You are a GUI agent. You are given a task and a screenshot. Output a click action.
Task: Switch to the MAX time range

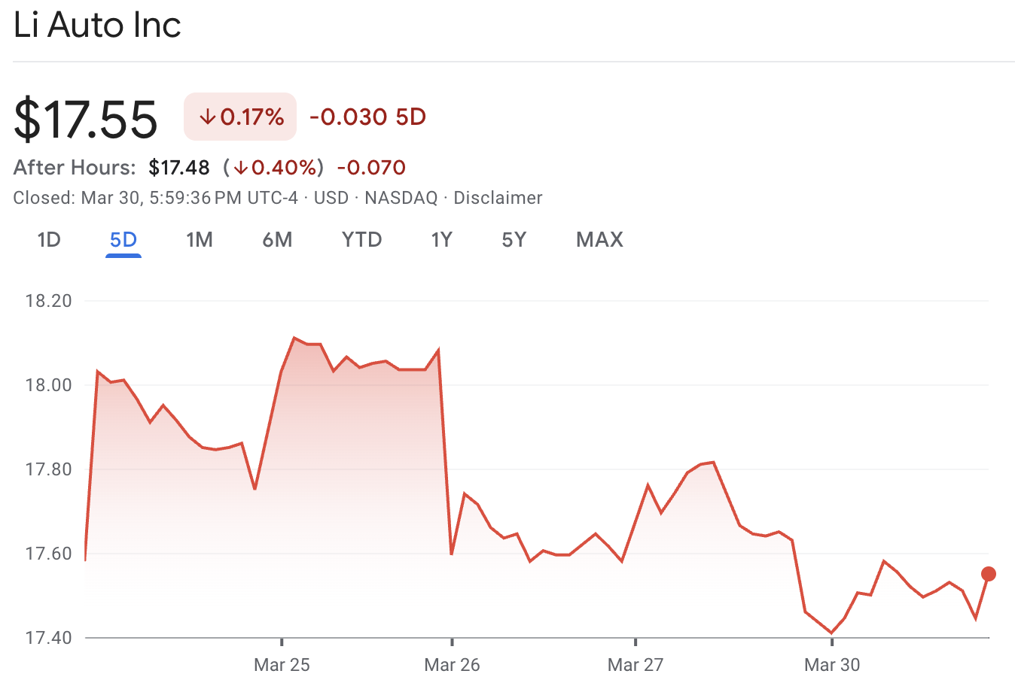pyautogui.click(x=599, y=239)
